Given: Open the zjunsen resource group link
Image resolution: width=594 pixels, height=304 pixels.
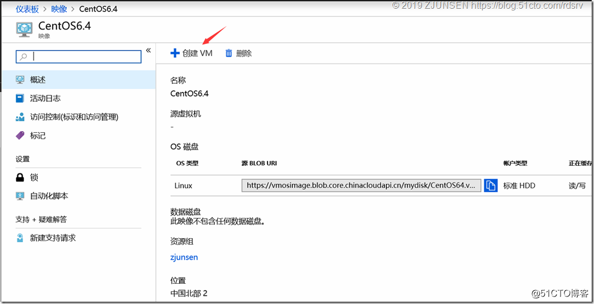Looking at the screenshot, I should tap(184, 257).
